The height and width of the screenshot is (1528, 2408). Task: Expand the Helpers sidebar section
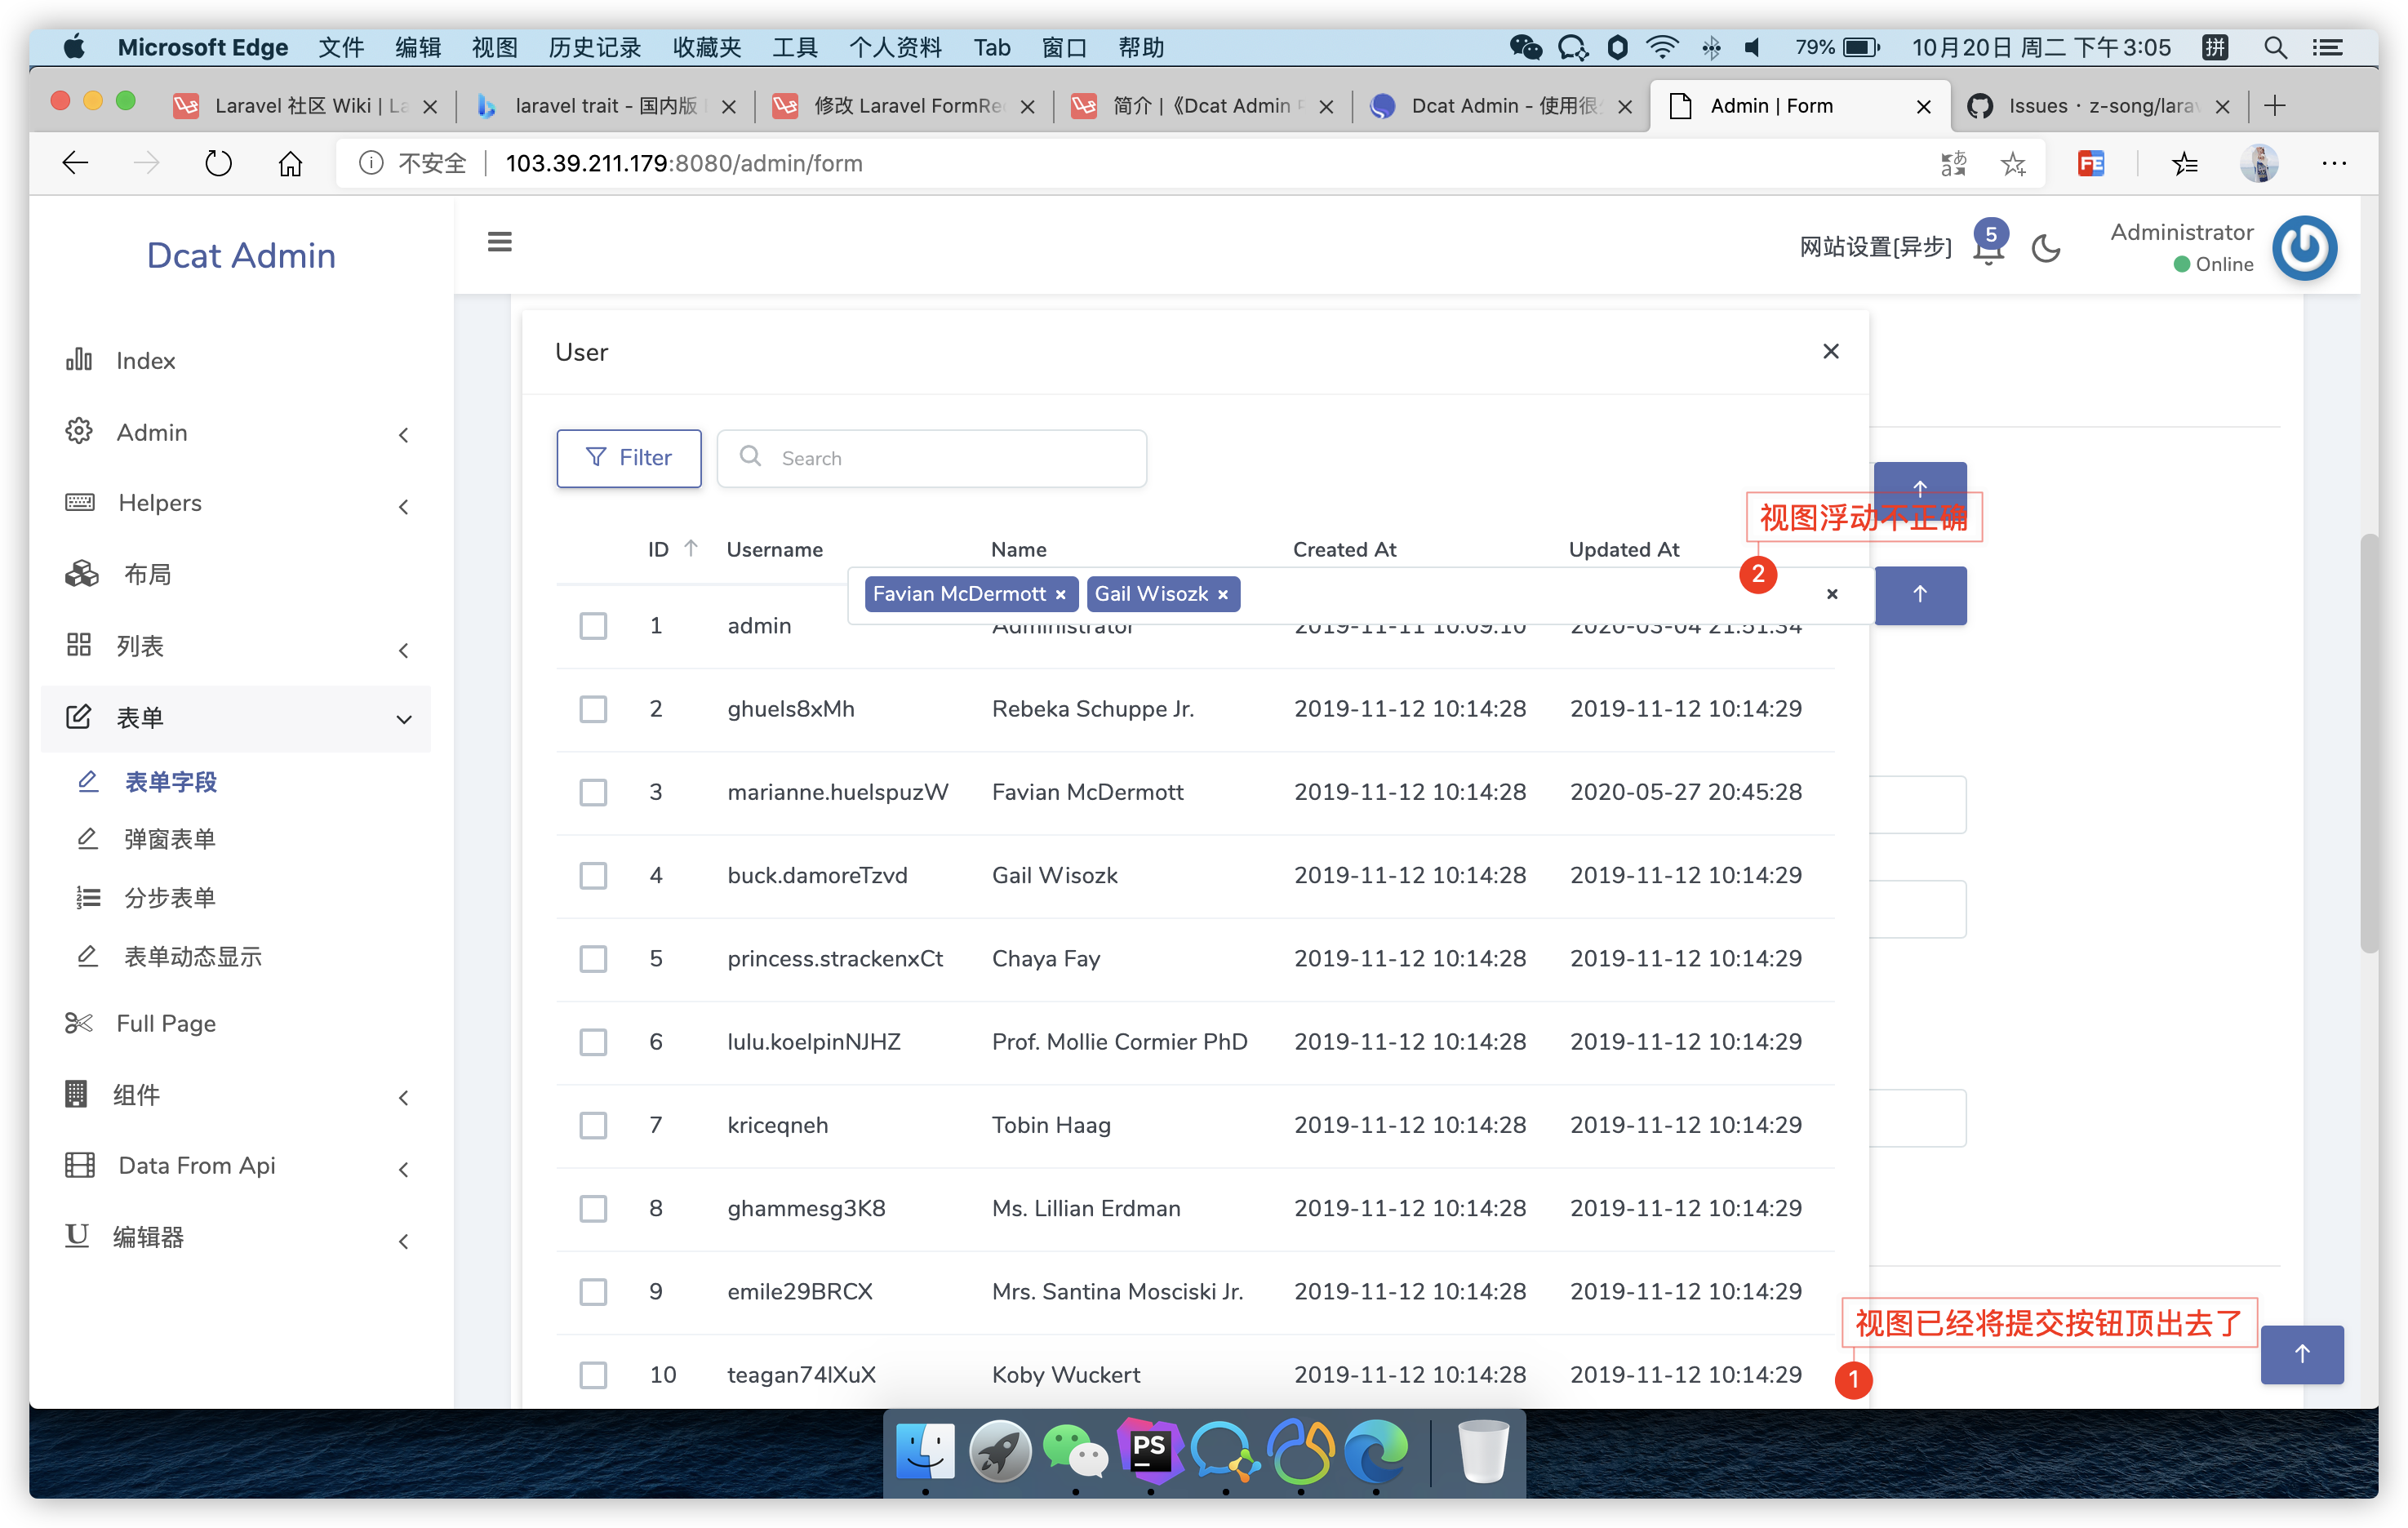pyautogui.click(x=404, y=506)
